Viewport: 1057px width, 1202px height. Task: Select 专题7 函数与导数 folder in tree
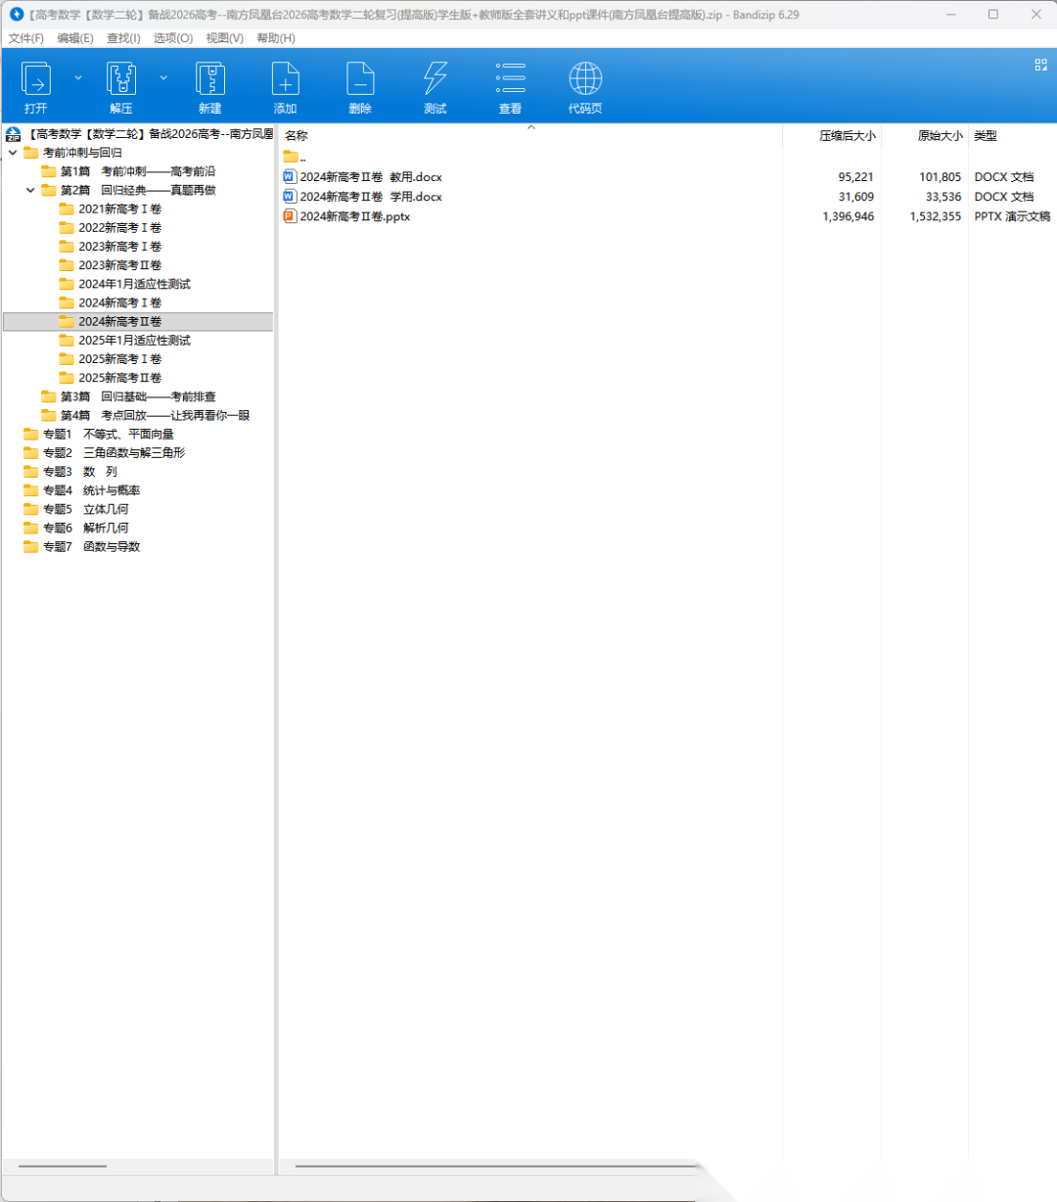111,547
